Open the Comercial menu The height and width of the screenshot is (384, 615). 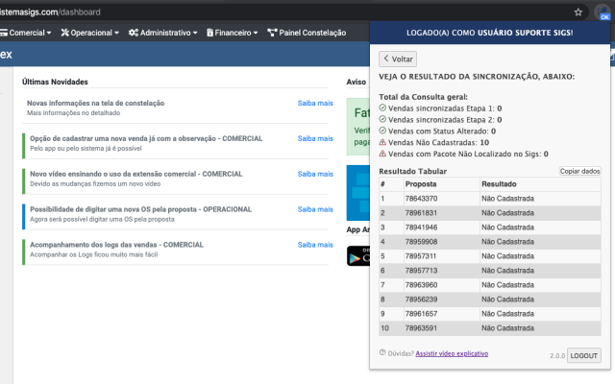click(x=26, y=33)
